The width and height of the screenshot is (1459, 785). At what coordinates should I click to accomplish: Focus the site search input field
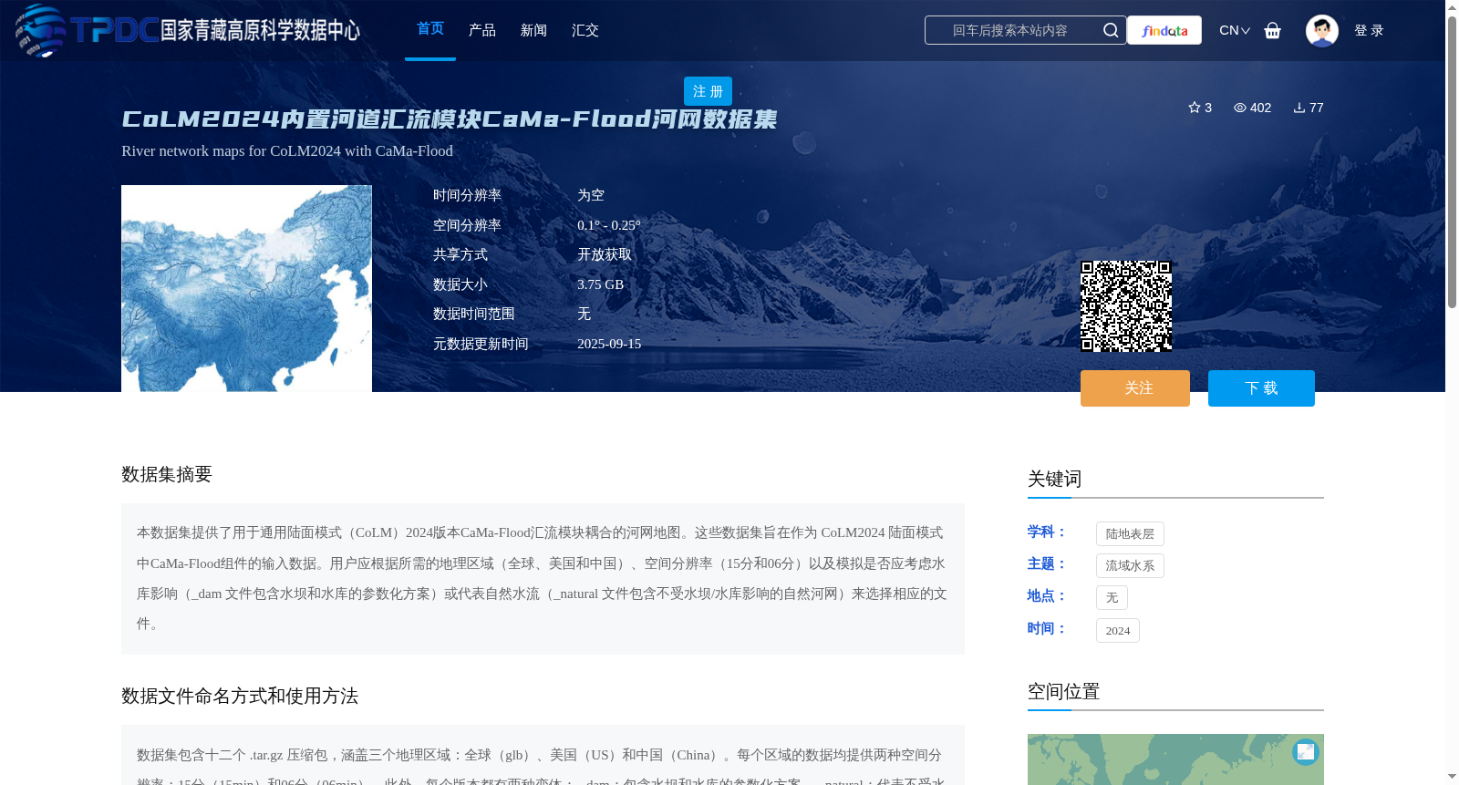[1010, 30]
